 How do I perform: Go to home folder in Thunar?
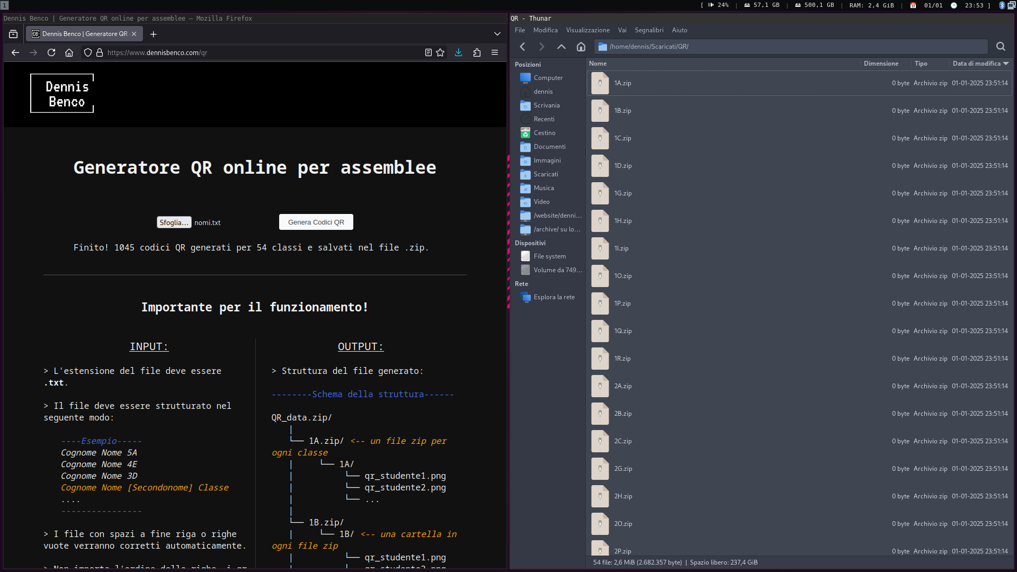[x=581, y=47]
